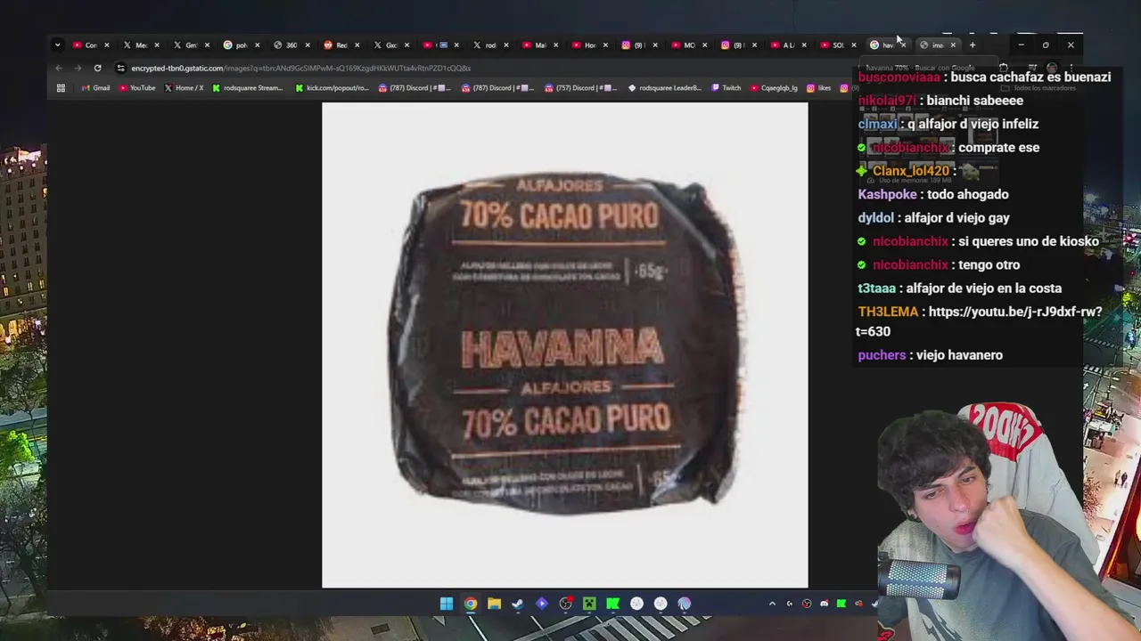Open the apps grid in bookmarks bar
Viewport: 1141px width, 641px height.
[61, 88]
